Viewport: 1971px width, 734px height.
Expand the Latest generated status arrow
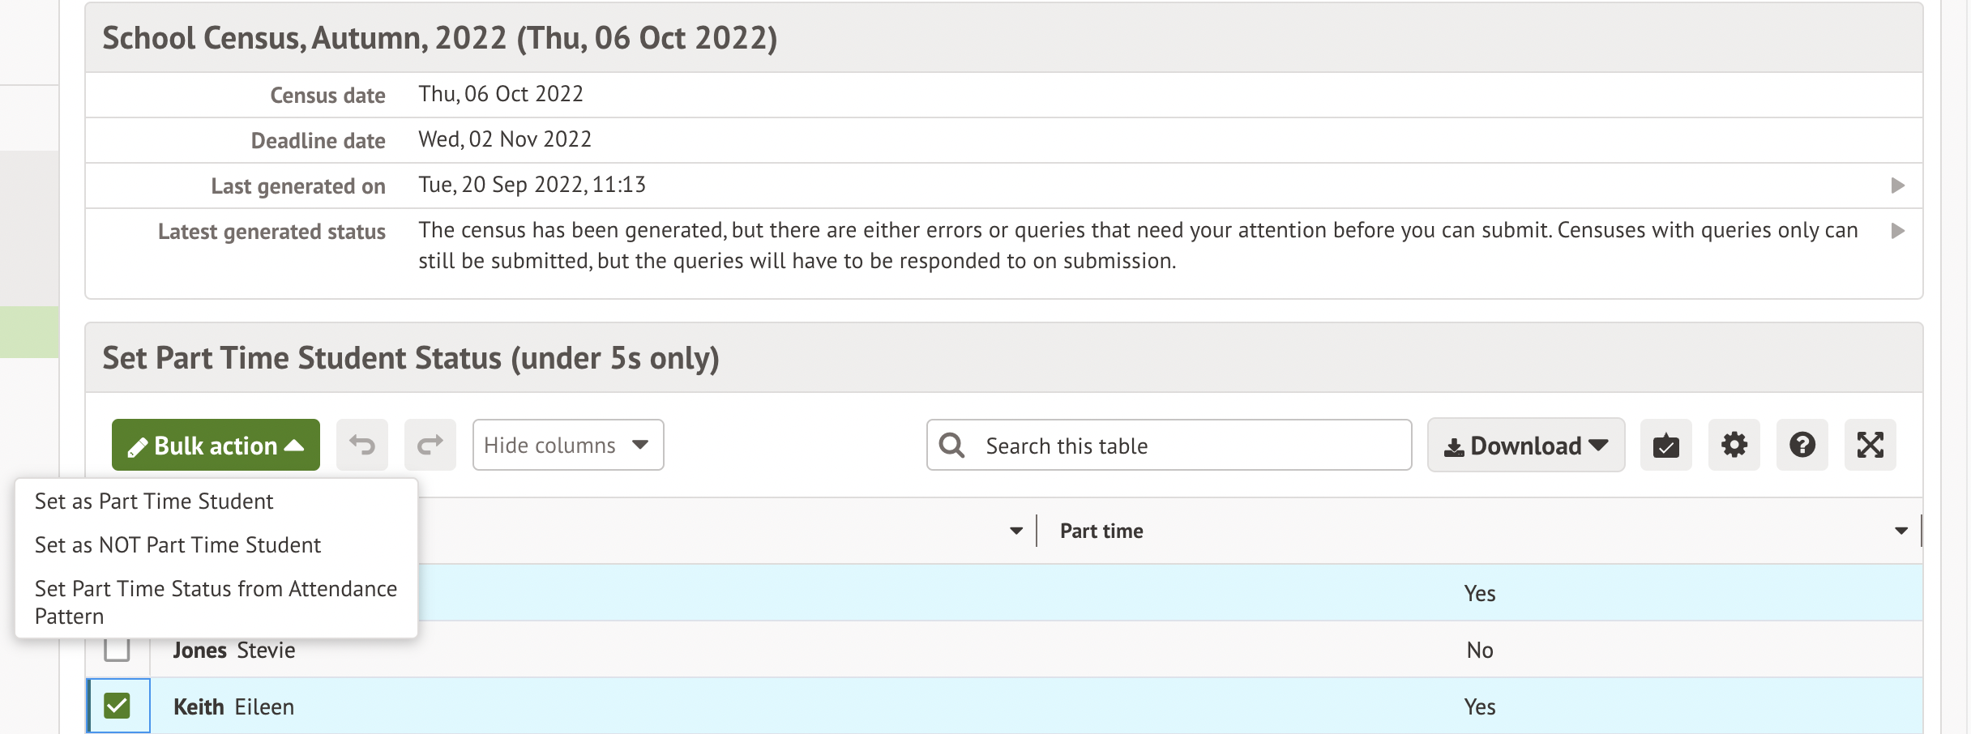[1897, 231]
